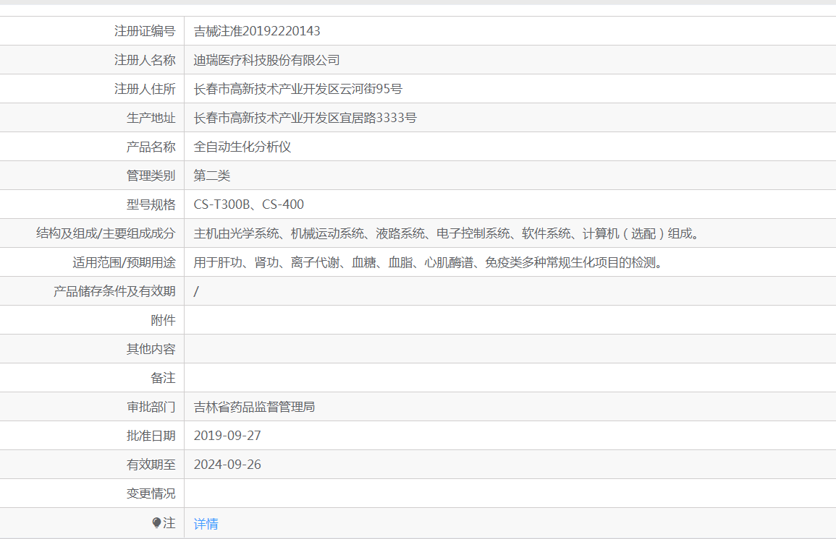This screenshot has height=539, width=836.
Task: Click the slash value for 产品储存条件及有效期
Action: (x=196, y=292)
